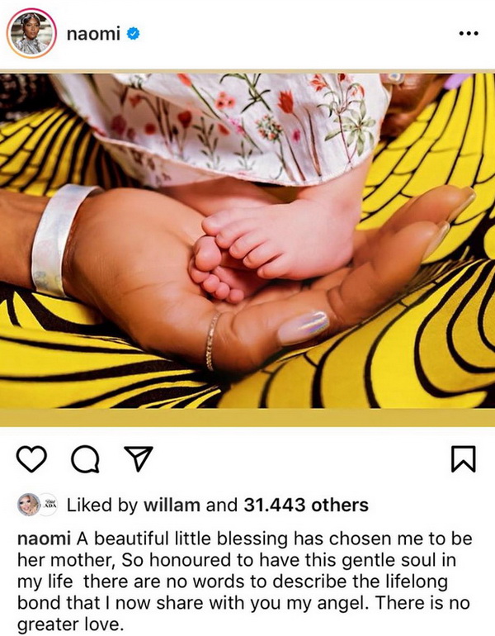Open the three-dot more options menu
This screenshot has height=636, width=495.
pyautogui.click(x=469, y=34)
